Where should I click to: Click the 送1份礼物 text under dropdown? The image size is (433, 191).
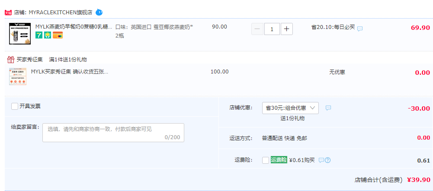pos(292,118)
